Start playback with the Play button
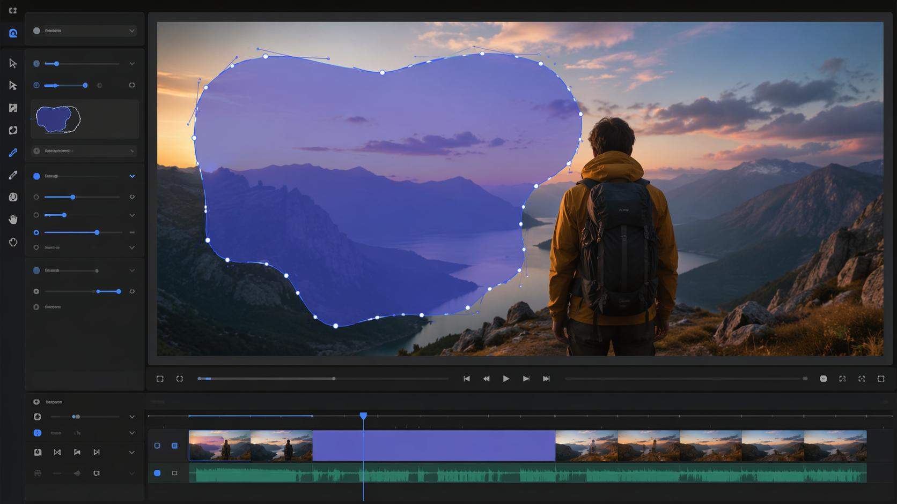Screen dimensions: 897x504 tap(506, 379)
